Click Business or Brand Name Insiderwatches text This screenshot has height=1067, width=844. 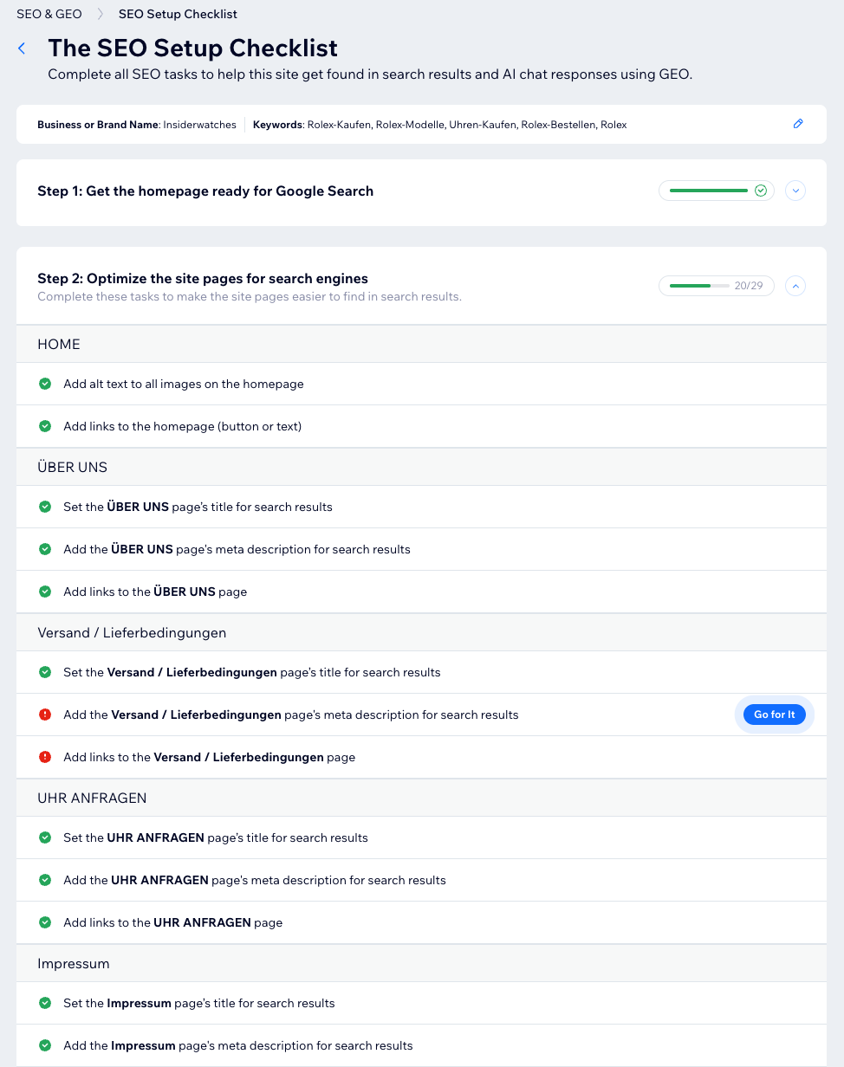click(137, 125)
